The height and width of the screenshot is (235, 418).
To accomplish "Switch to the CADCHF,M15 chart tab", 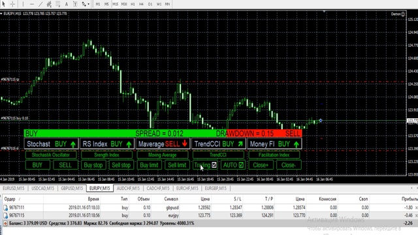I will 158,189.
